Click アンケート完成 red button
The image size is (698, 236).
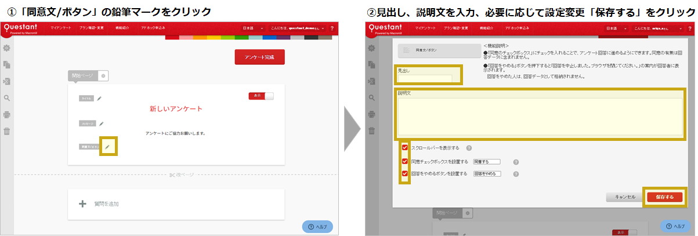coord(259,57)
